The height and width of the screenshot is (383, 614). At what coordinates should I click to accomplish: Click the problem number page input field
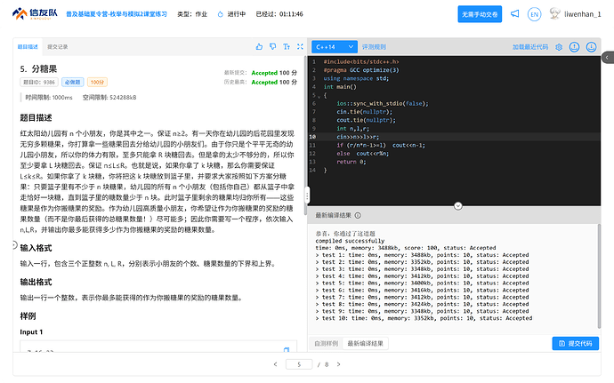(x=299, y=364)
